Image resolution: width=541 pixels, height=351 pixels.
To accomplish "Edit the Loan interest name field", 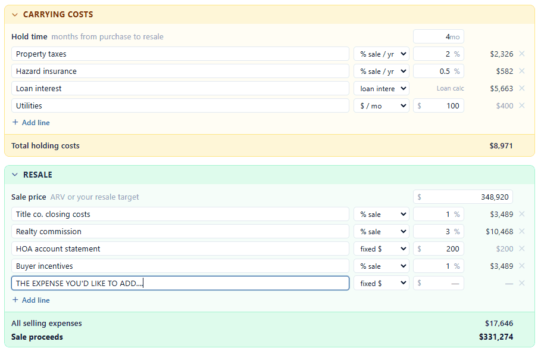I will click(x=180, y=88).
